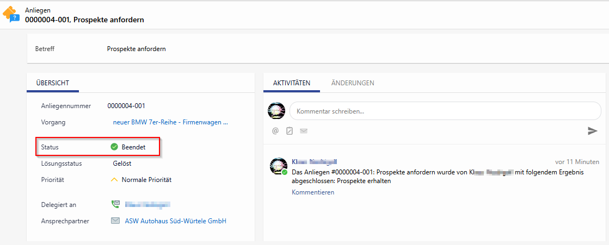Click the yellow priority chevron icon
Viewport: 609px width, 245px height.
[x=114, y=180]
